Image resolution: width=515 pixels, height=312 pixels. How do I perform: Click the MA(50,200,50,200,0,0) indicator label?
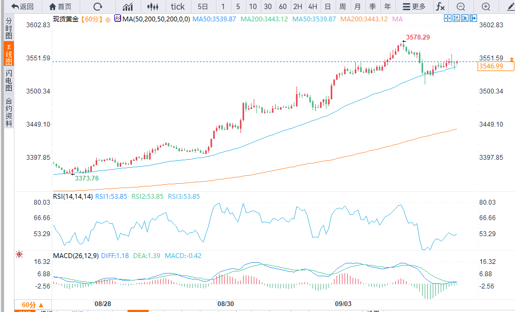[x=157, y=19]
